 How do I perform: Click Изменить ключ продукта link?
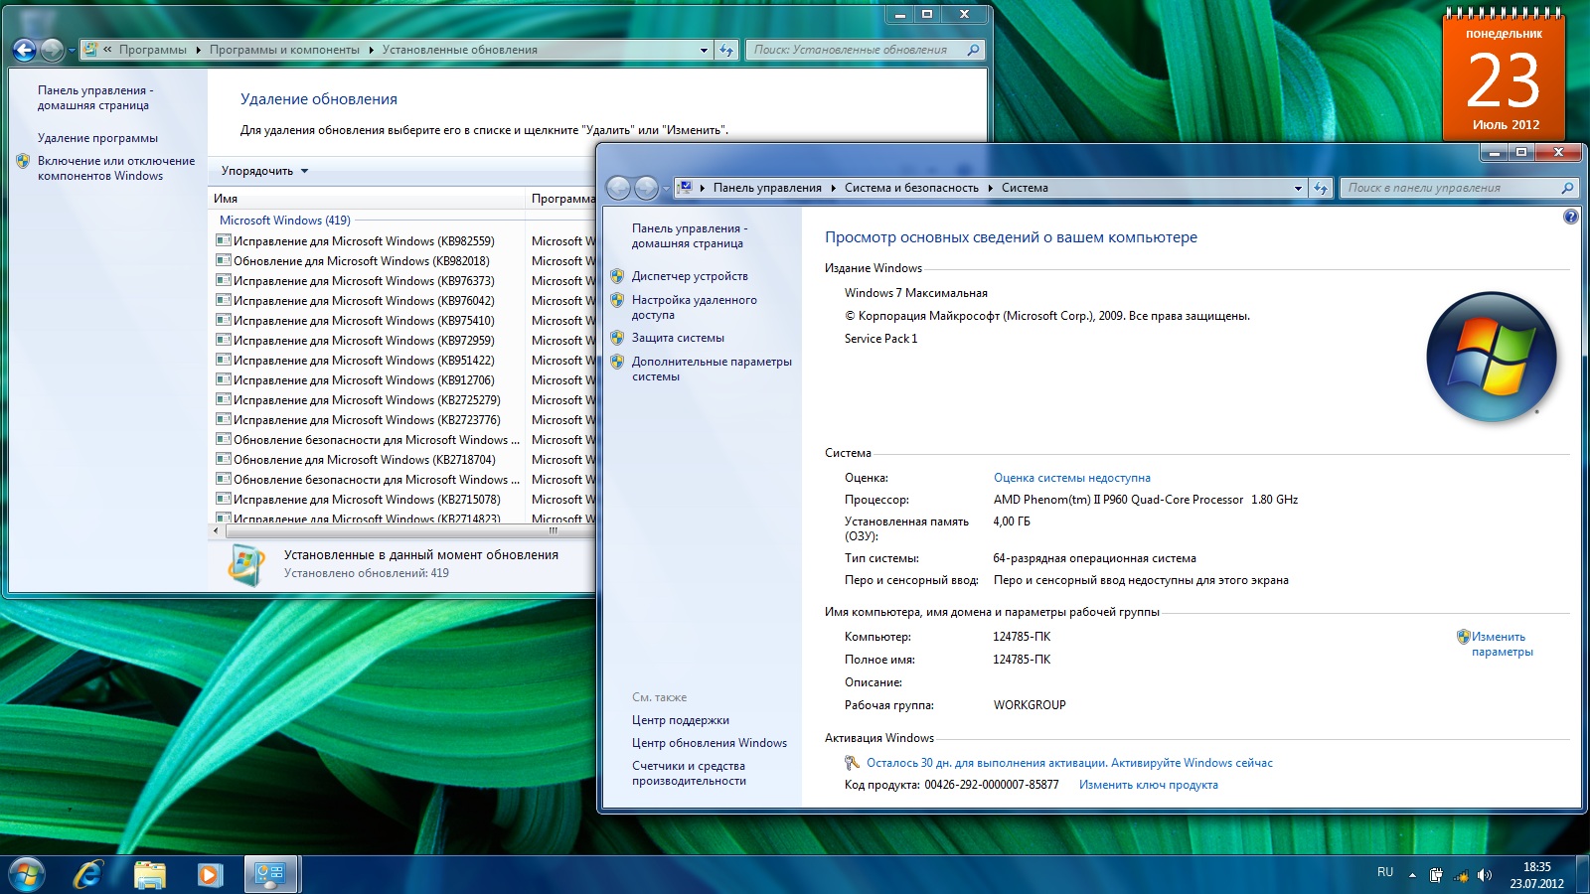(x=1149, y=785)
